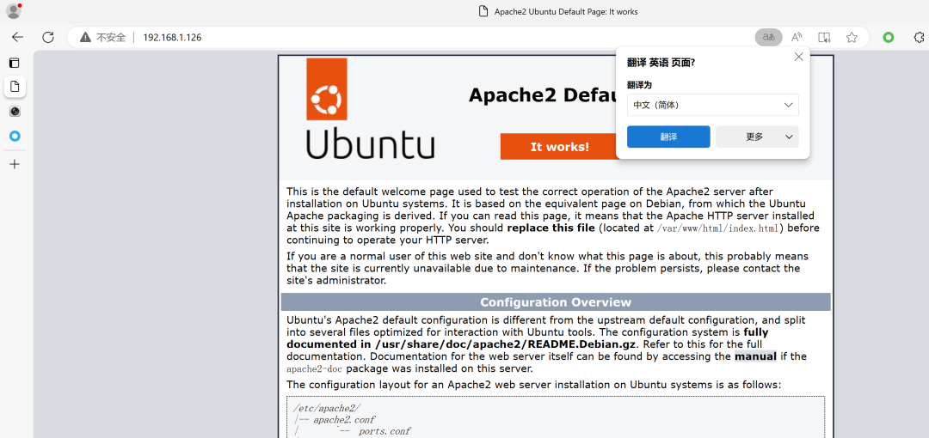Click the page title in title bar
The height and width of the screenshot is (438, 929).
coord(566,11)
